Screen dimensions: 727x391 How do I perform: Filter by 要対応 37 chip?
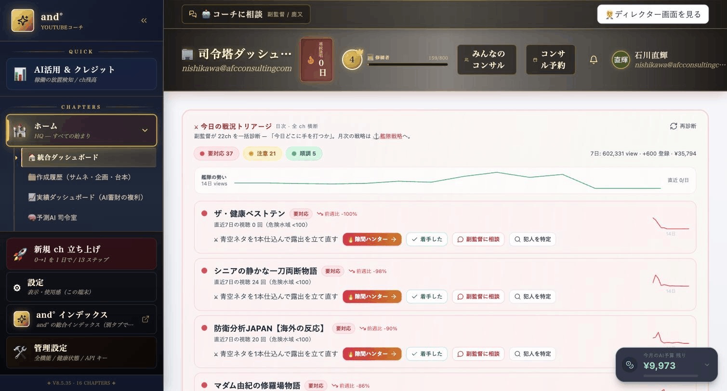click(x=217, y=154)
